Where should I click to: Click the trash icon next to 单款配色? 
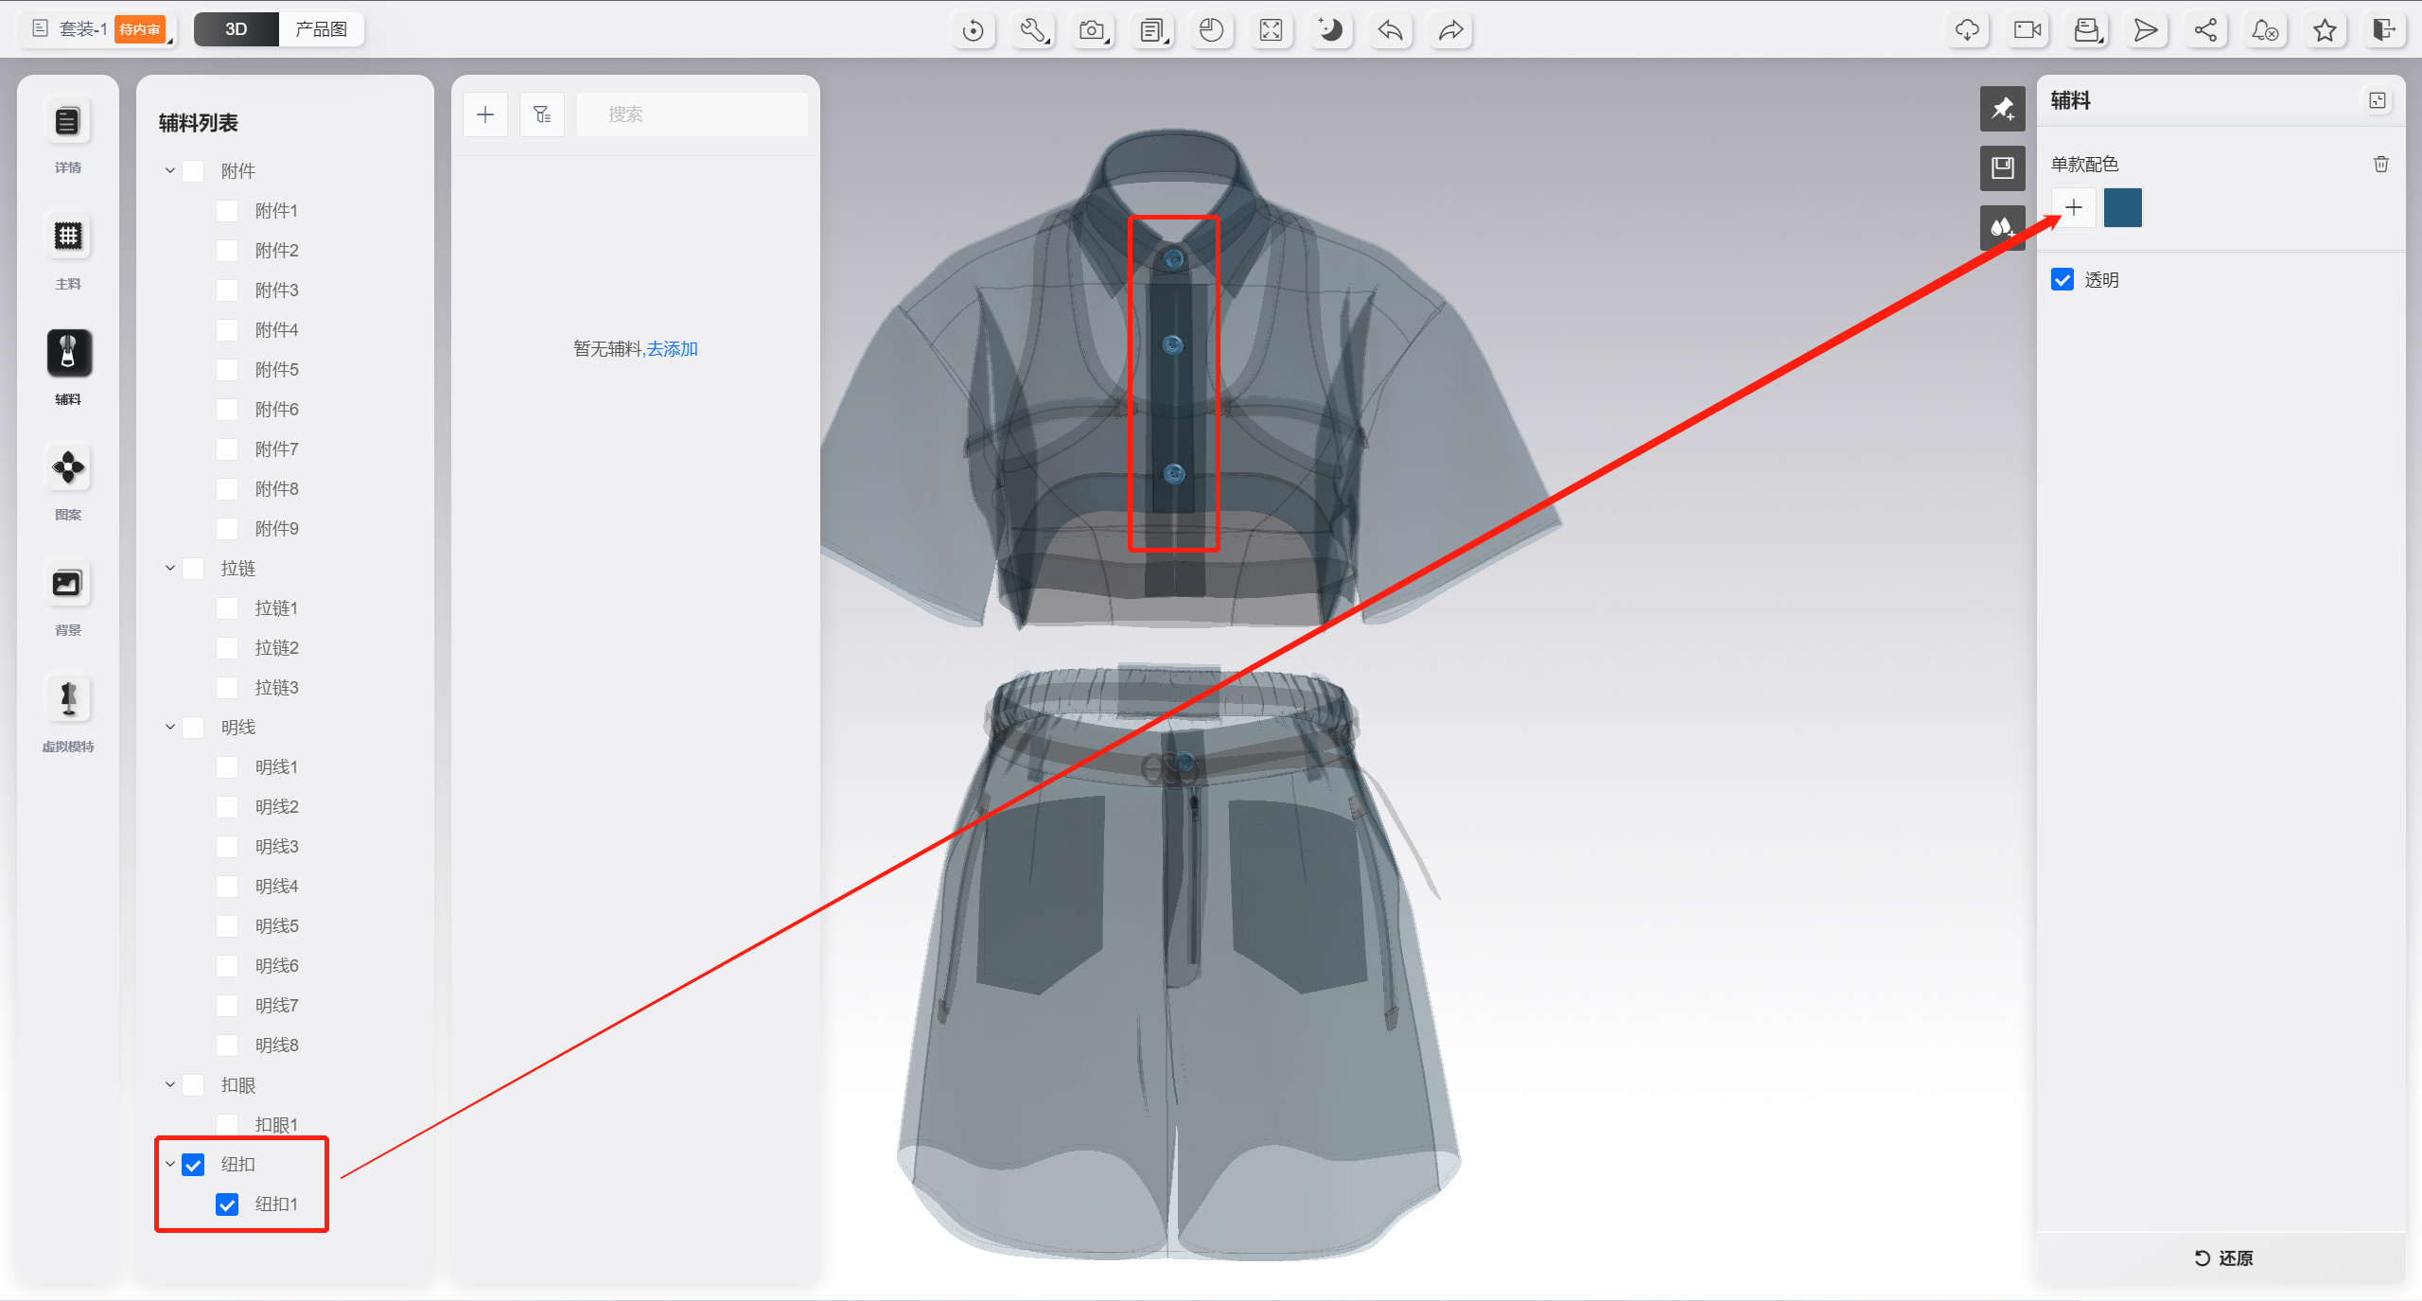click(x=2381, y=165)
